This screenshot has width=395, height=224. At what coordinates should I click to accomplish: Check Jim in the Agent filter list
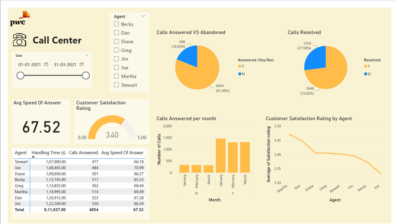(116, 59)
